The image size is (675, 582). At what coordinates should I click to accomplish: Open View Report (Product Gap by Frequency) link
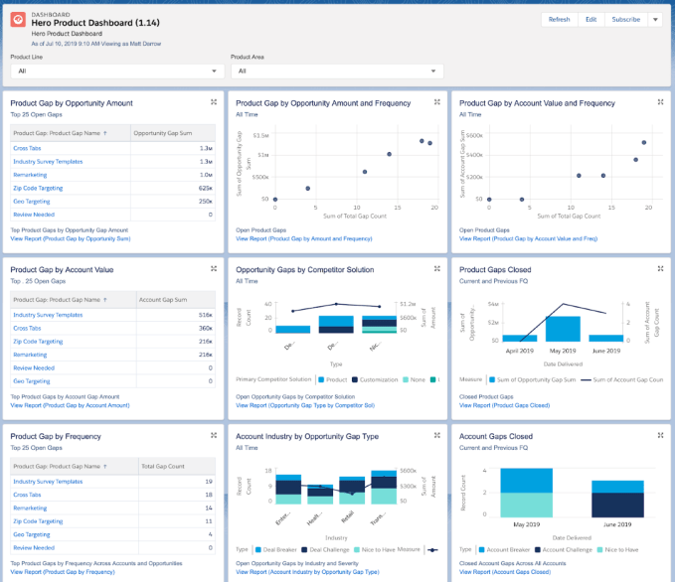(x=63, y=572)
